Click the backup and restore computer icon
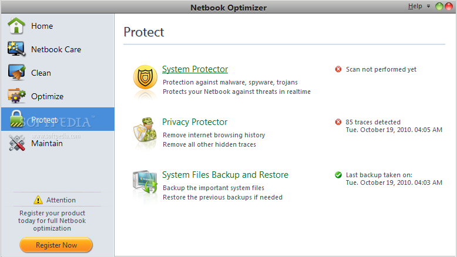This screenshot has width=457, height=257. pos(145,182)
